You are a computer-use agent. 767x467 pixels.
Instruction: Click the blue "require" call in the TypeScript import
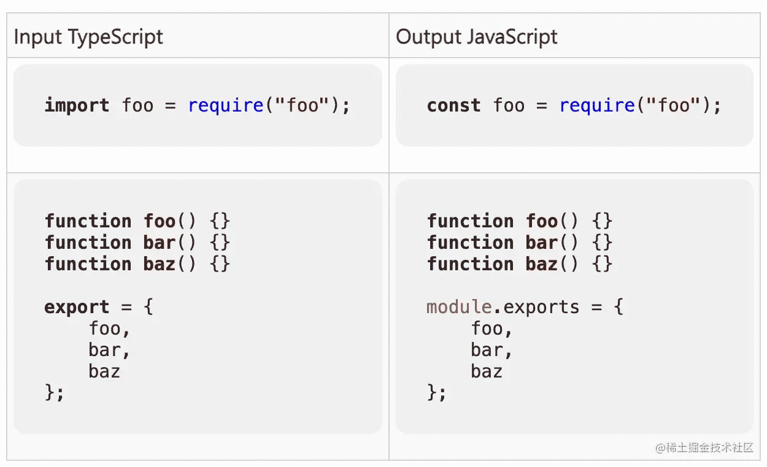click(225, 105)
